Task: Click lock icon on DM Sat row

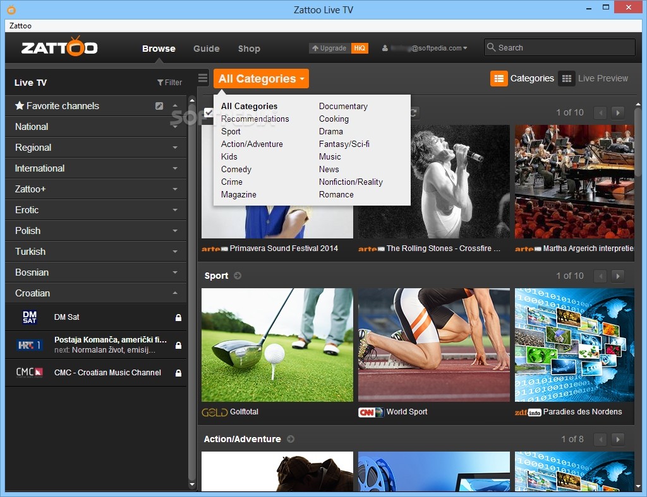Action: coord(178,317)
